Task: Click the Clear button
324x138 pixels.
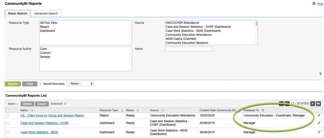Action: pyautogui.click(x=30, y=84)
